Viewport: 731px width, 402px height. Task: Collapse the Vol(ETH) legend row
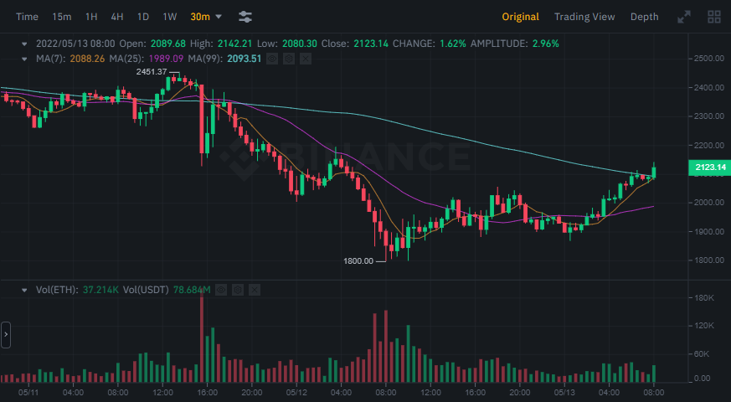(x=24, y=290)
